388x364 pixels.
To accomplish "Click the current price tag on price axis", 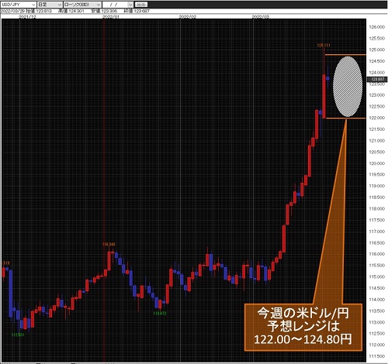I will click(377, 79).
